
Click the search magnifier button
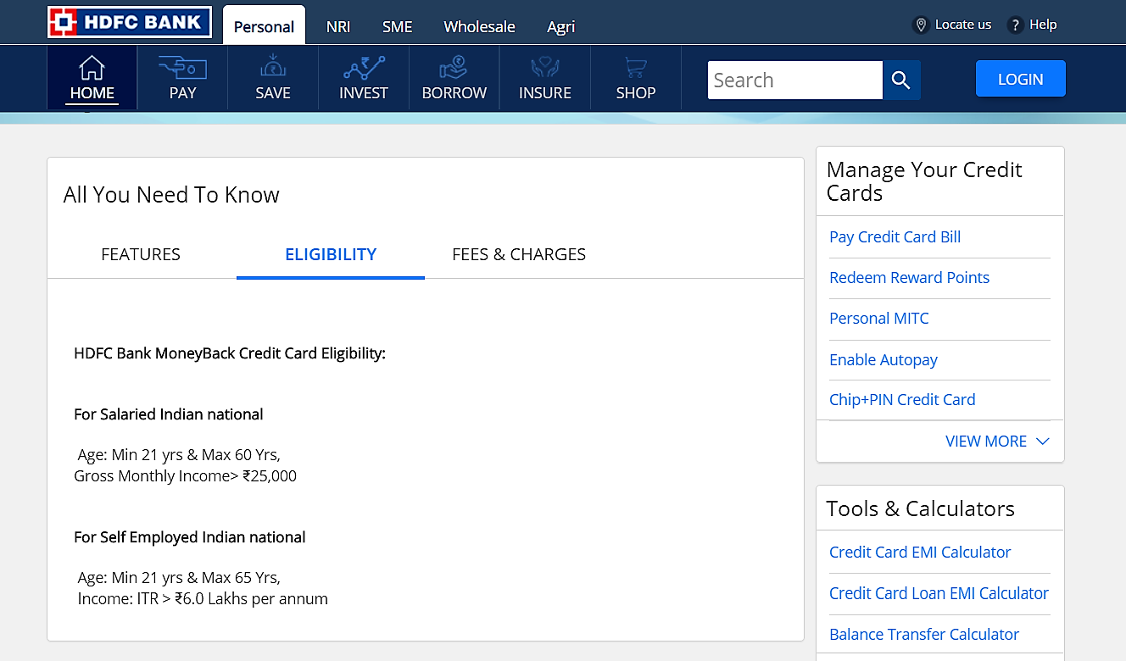(901, 81)
